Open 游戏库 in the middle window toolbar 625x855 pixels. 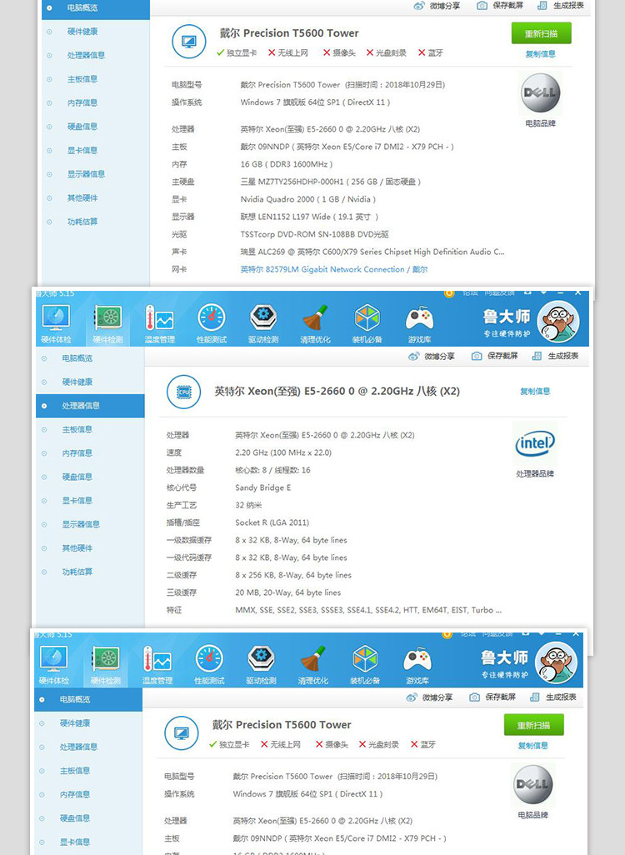coord(419,324)
